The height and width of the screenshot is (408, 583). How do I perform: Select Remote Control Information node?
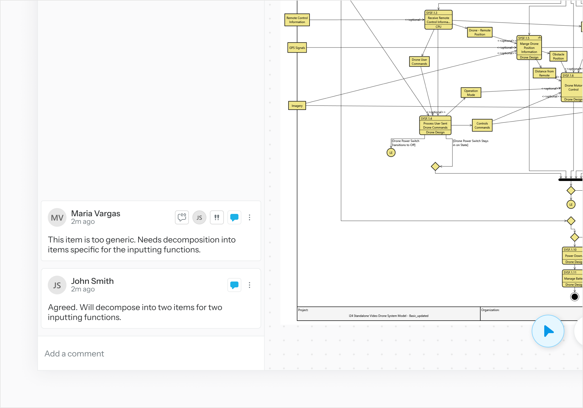(297, 20)
